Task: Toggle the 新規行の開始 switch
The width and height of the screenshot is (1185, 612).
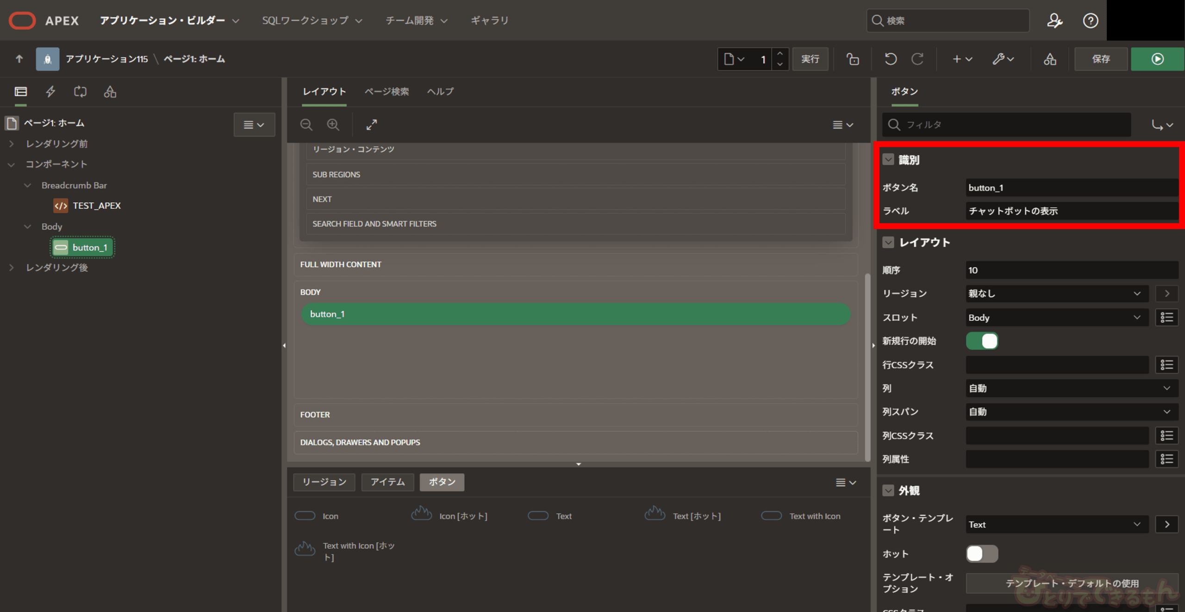Action: coord(981,341)
